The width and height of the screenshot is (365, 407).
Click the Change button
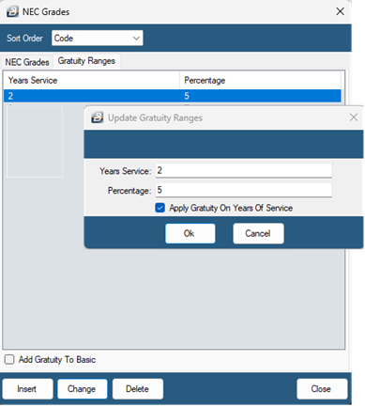coord(83,389)
